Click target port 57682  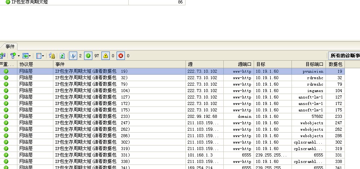point(317,116)
